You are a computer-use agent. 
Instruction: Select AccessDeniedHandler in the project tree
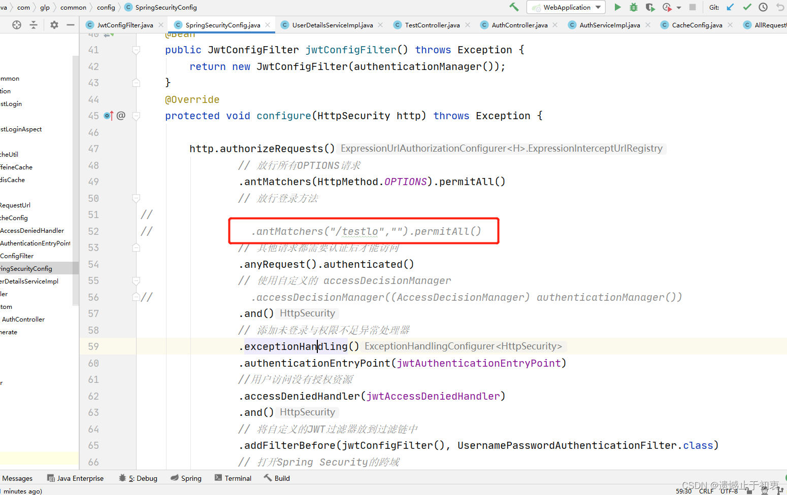pos(32,231)
